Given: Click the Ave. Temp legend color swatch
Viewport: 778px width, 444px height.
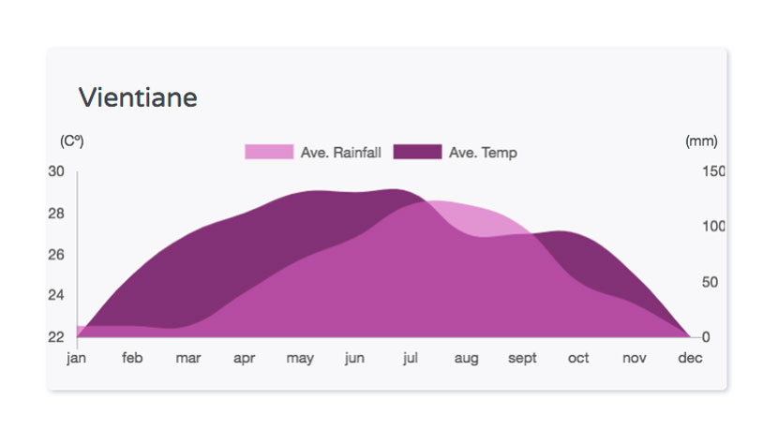Looking at the screenshot, I should 417,152.
